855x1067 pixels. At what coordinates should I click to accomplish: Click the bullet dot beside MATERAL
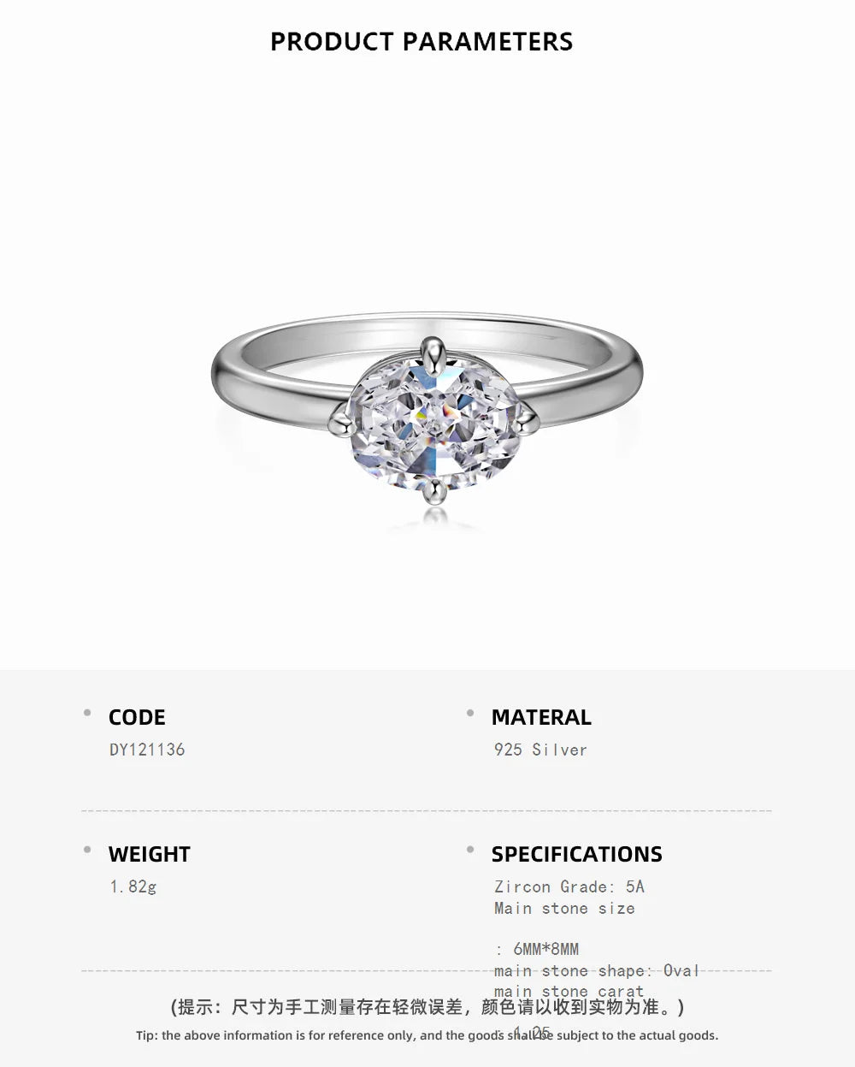tap(470, 713)
